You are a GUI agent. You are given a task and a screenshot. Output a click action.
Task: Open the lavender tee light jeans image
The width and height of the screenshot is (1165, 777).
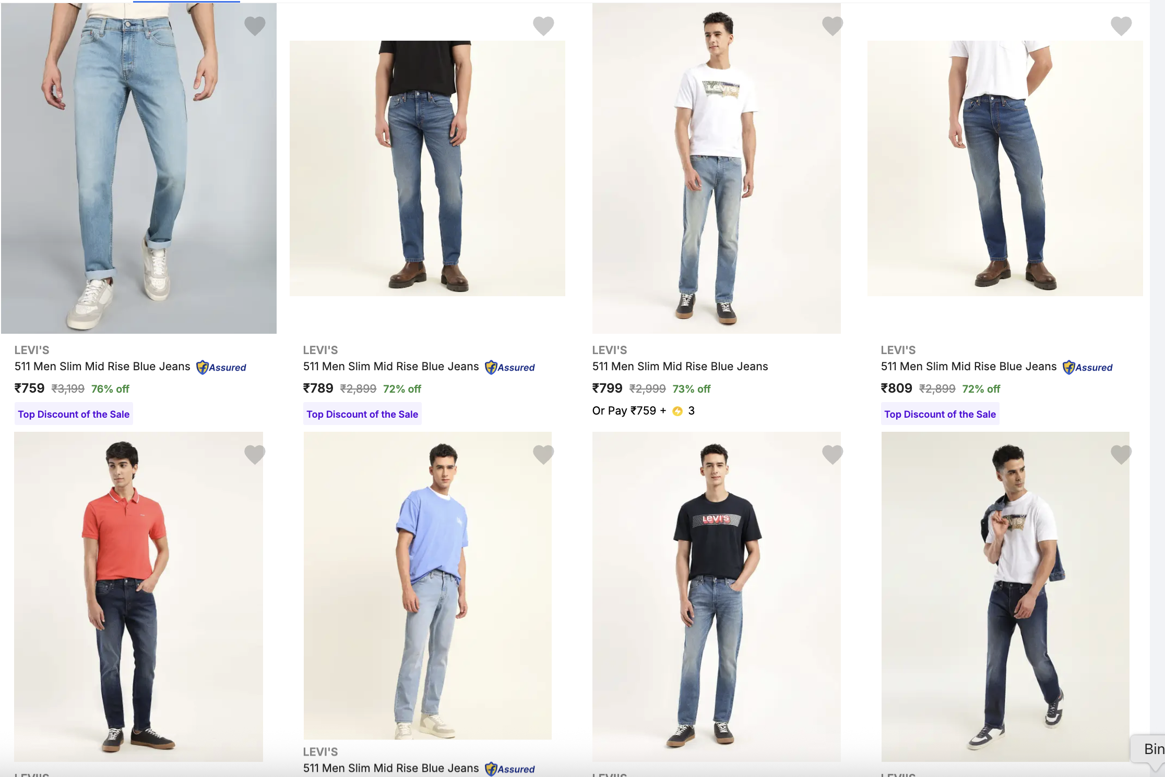pos(427,585)
